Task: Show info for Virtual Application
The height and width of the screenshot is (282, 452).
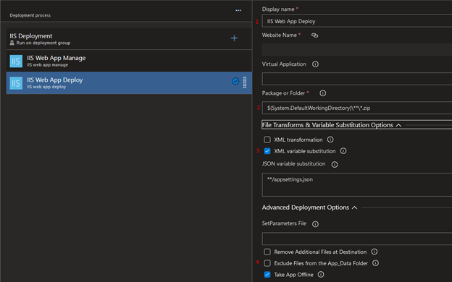Action: coord(315,64)
